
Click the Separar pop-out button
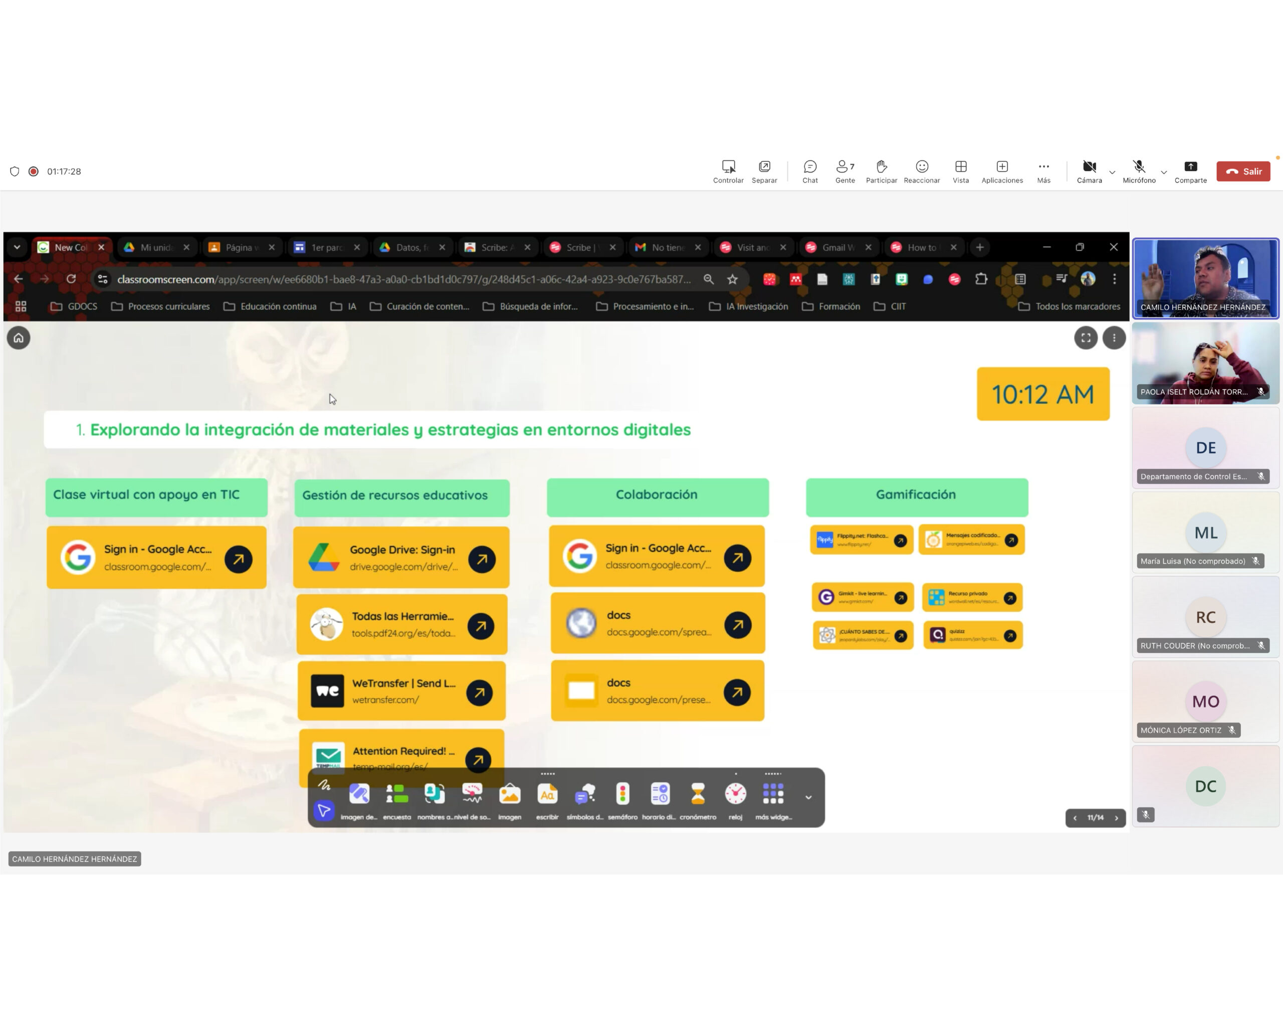pos(764,172)
